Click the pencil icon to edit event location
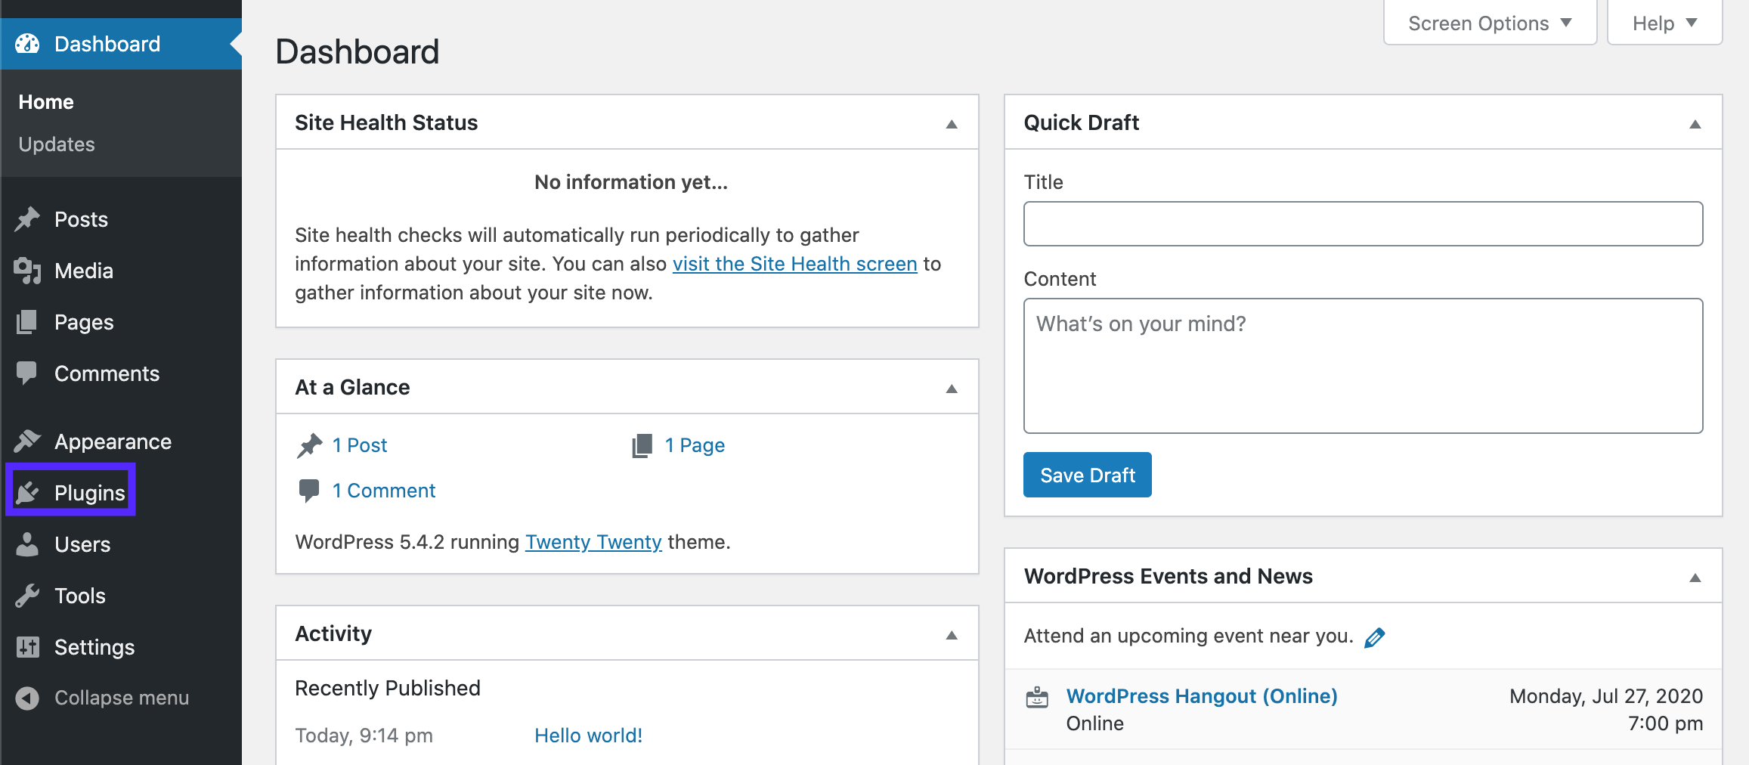Screen dimensions: 1749x765 (1374, 637)
